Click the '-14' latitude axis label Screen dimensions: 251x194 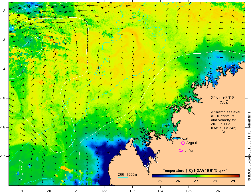pos(3,69)
